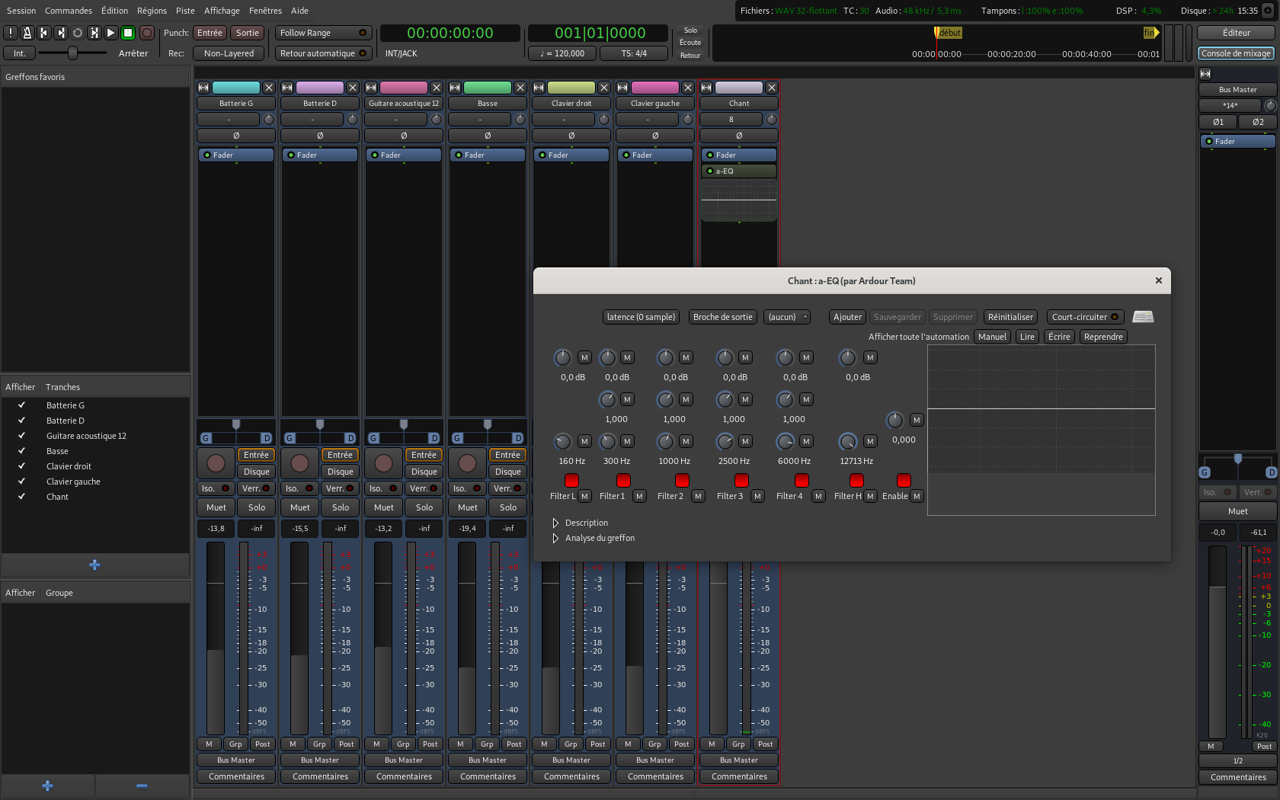The width and height of the screenshot is (1280, 800).
Task: Jump to session start in the transport
Action: (x=43, y=33)
